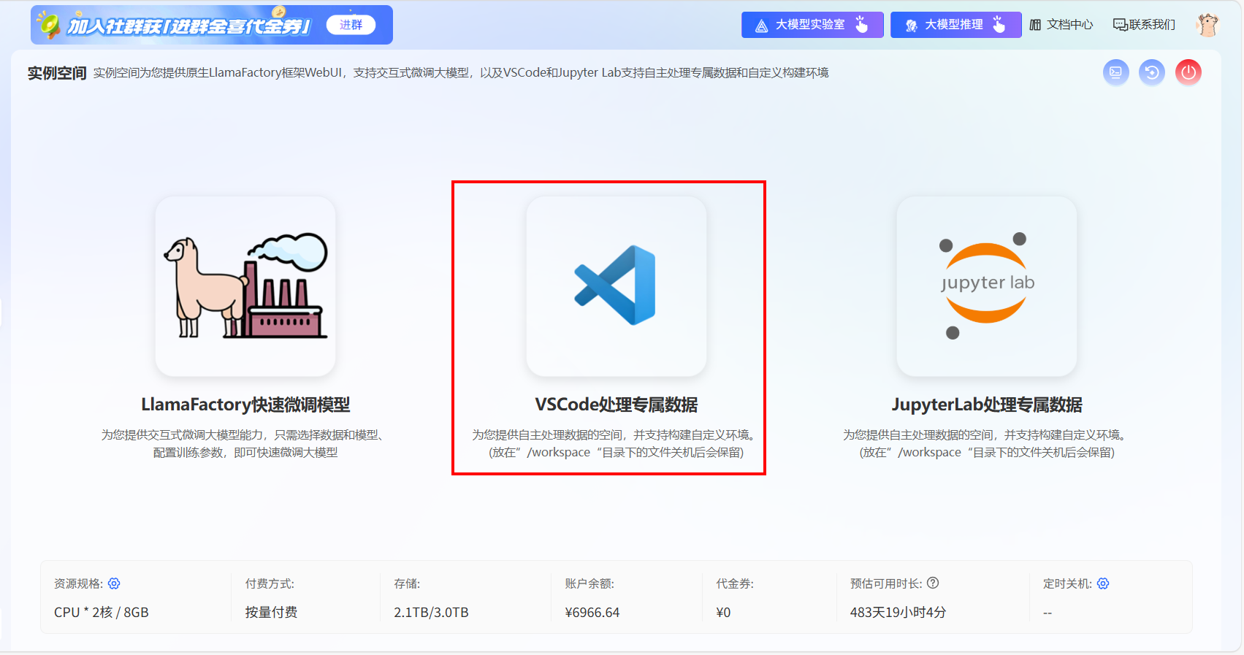
Task: Open the settings gear beside 定时关机
Action: coord(1103,583)
